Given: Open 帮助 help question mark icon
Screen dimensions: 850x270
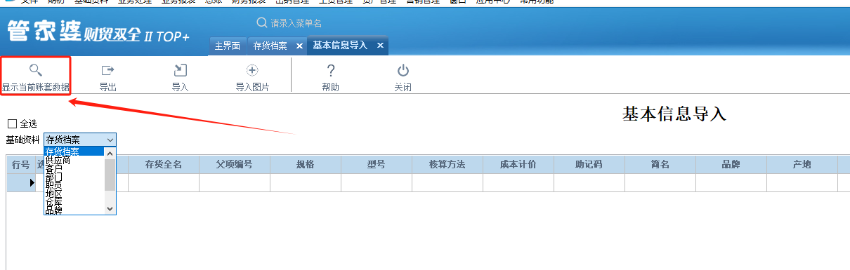Looking at the screenshot, I should pos(331,70).
